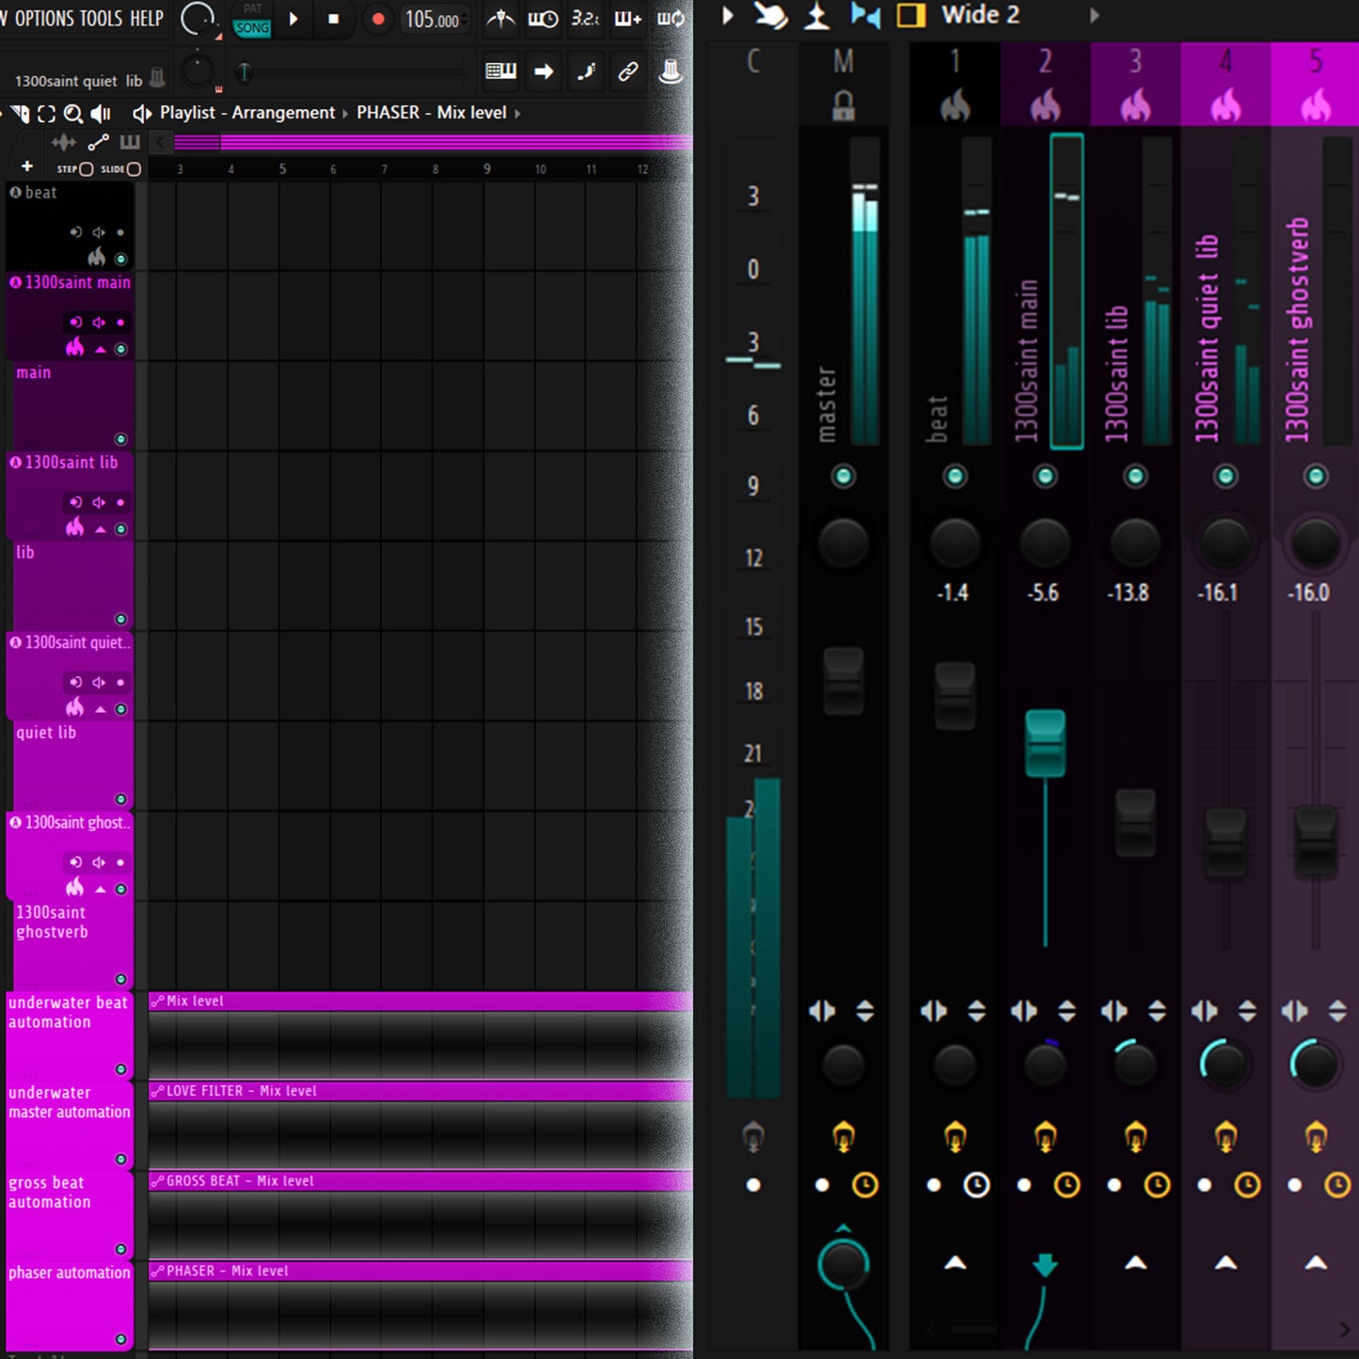Click the Stop button in transport
Screen dimensions: 1359x1359
click(x=333, y=19)
